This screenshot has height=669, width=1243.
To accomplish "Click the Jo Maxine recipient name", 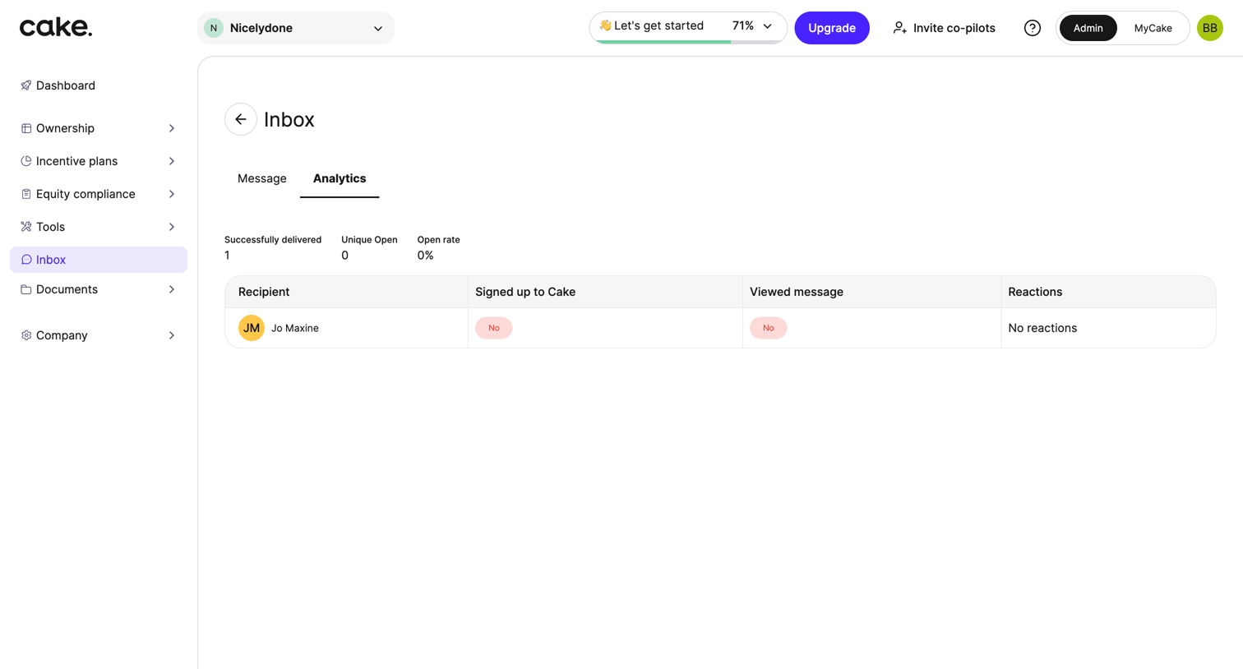I will click(295, 328).
